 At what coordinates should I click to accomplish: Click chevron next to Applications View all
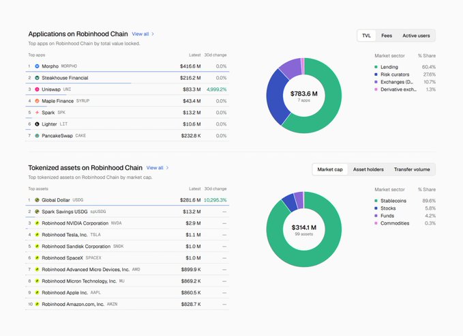click(x=153, y=34)
